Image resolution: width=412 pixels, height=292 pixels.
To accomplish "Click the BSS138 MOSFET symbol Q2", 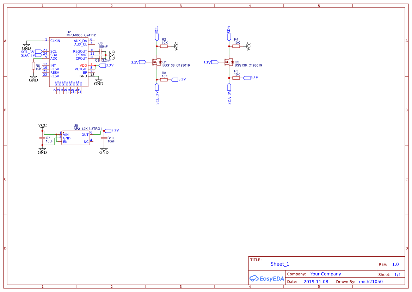I will [229, 62].
